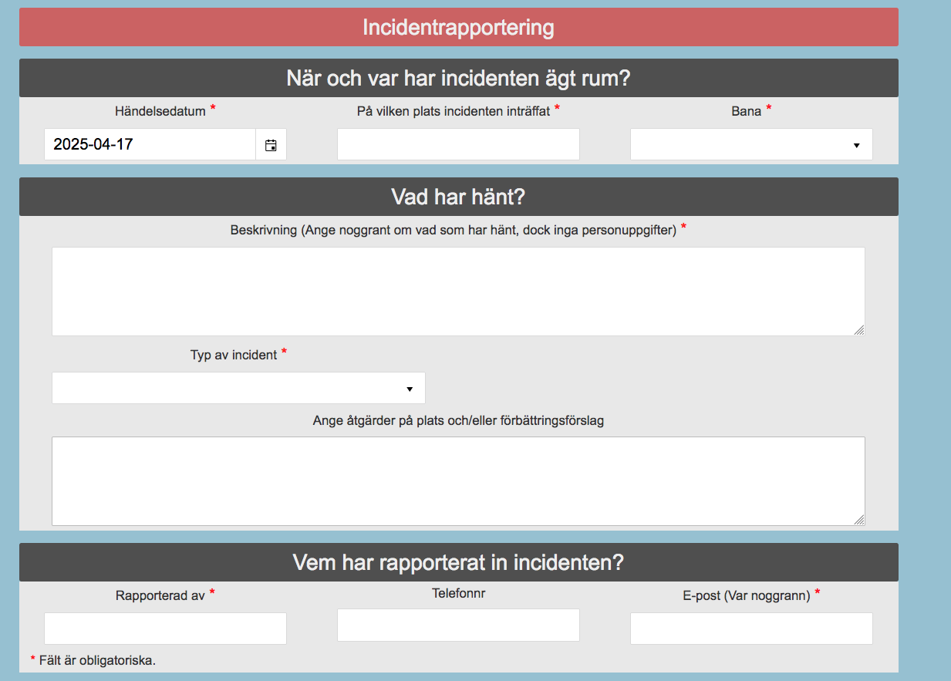The image size is (951, 681).
Task: Click the Händelsedatum date text 2025-04-17
Action: (x=93, y=144)
